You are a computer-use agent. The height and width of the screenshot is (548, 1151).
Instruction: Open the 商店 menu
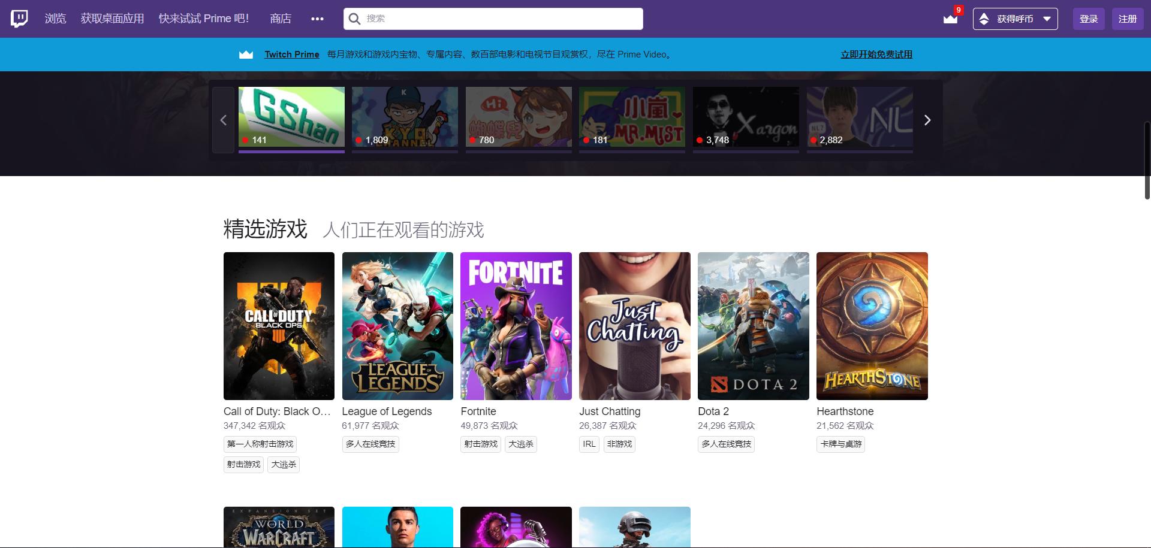281,18
